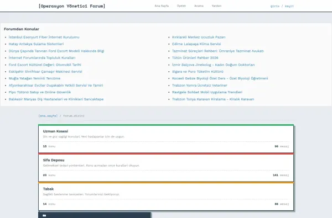Open Kırklareli Merkez Ucuzluk Pazarı topic
Screen dimensions: 332x218
coord(199,37)
